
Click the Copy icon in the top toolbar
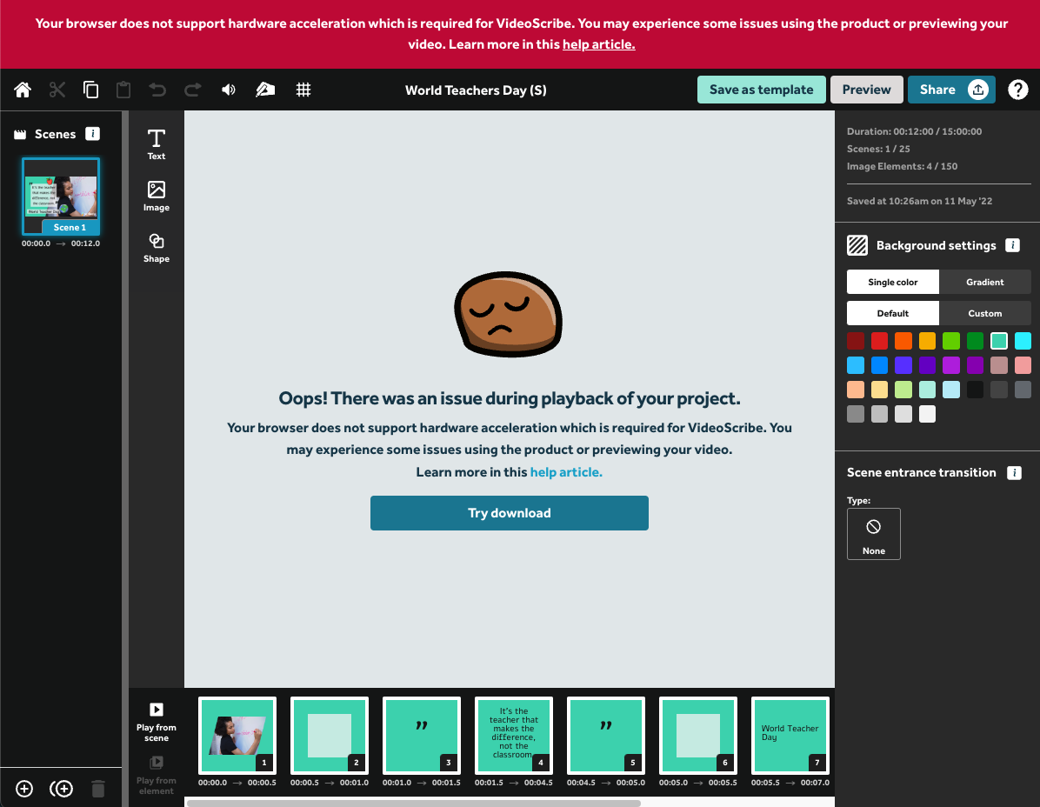click(90, 89)
